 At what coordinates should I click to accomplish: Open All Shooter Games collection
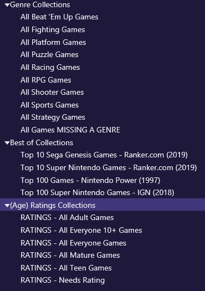click(52, 93)
